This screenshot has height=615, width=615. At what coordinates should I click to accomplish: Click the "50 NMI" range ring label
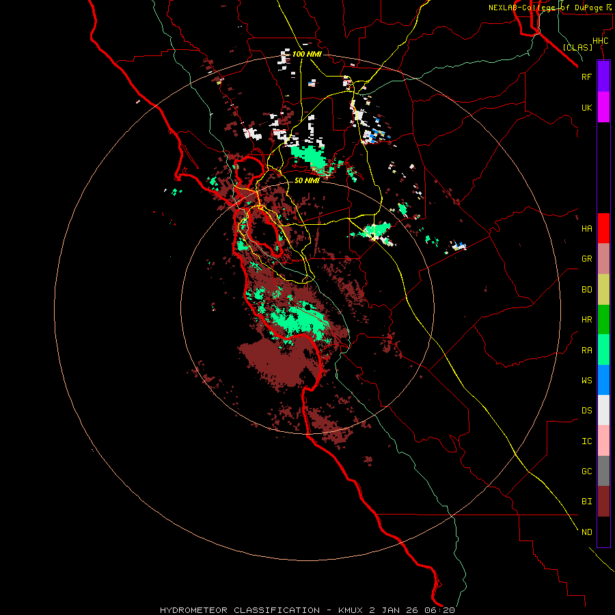tap(306, 180)
